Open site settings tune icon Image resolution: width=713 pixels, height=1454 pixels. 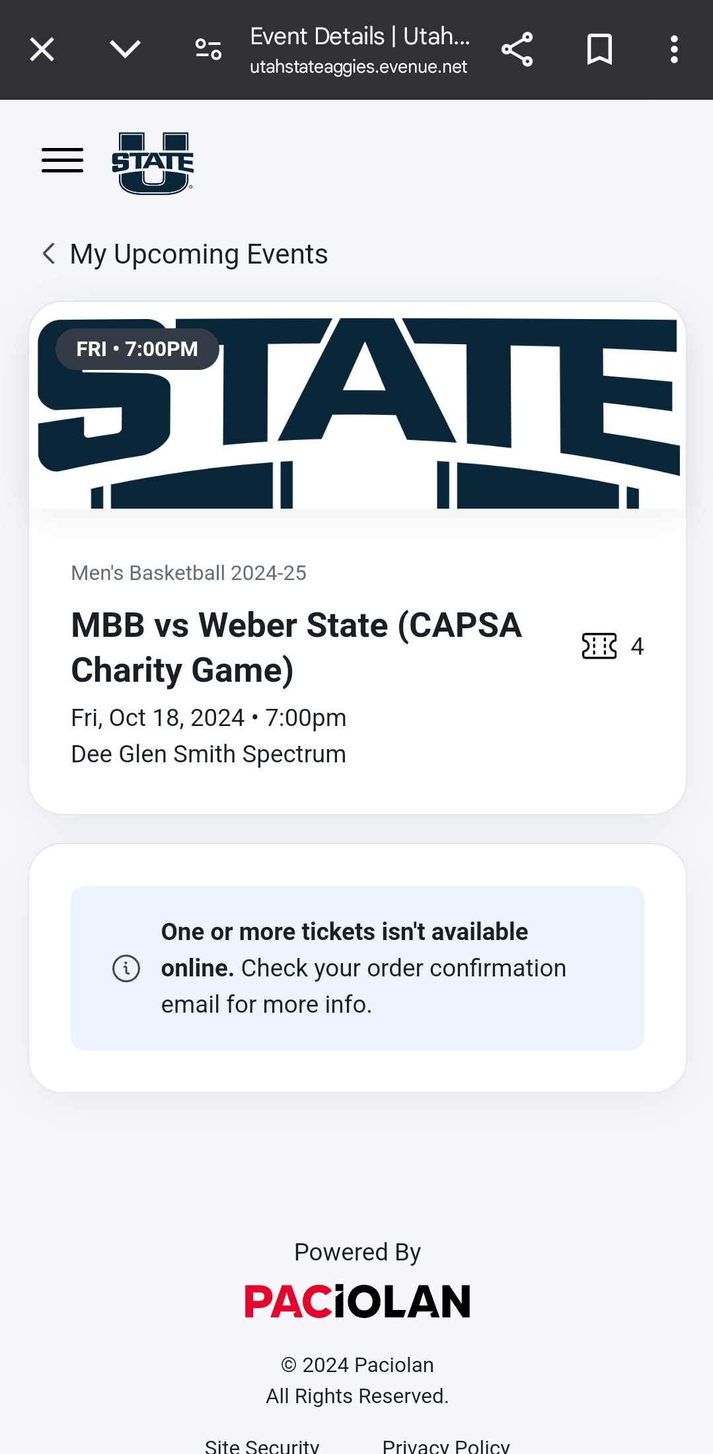[208, 50]
